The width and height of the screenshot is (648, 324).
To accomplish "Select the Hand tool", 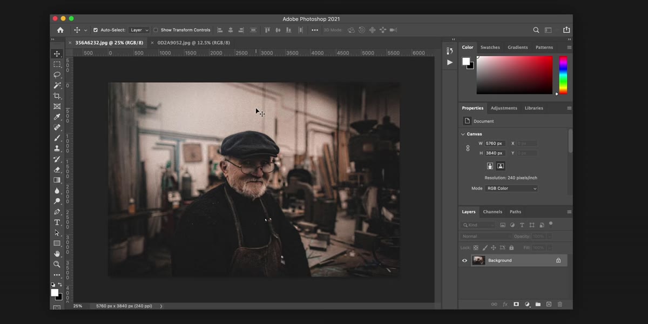I will [x=57, y=254].
